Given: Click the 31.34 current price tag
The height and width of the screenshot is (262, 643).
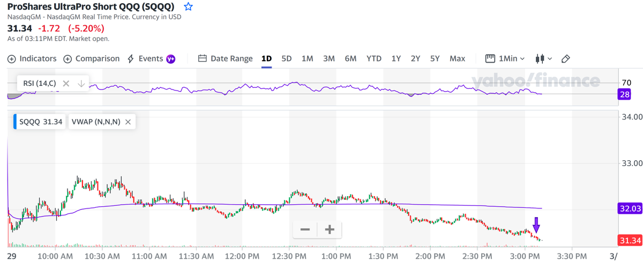Looking at the screenshot, I should pos(629,239).
